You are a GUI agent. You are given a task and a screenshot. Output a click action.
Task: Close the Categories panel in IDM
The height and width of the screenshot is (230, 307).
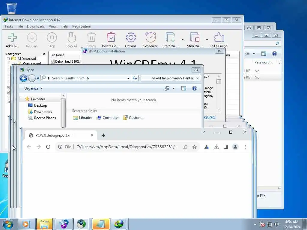pyautogui.click(x=44, y=54)
